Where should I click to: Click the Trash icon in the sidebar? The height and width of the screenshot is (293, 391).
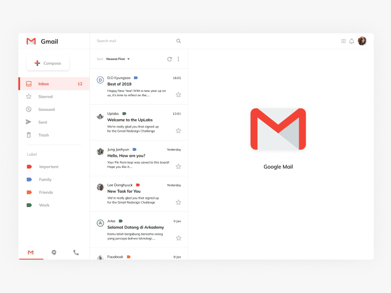point(29,135)
